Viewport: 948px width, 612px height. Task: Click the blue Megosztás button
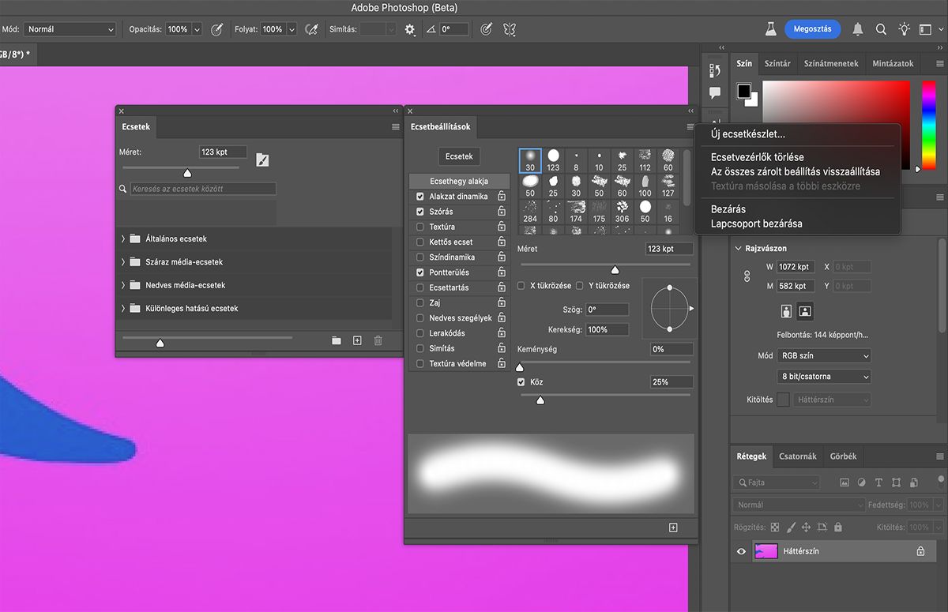(812, 29)
